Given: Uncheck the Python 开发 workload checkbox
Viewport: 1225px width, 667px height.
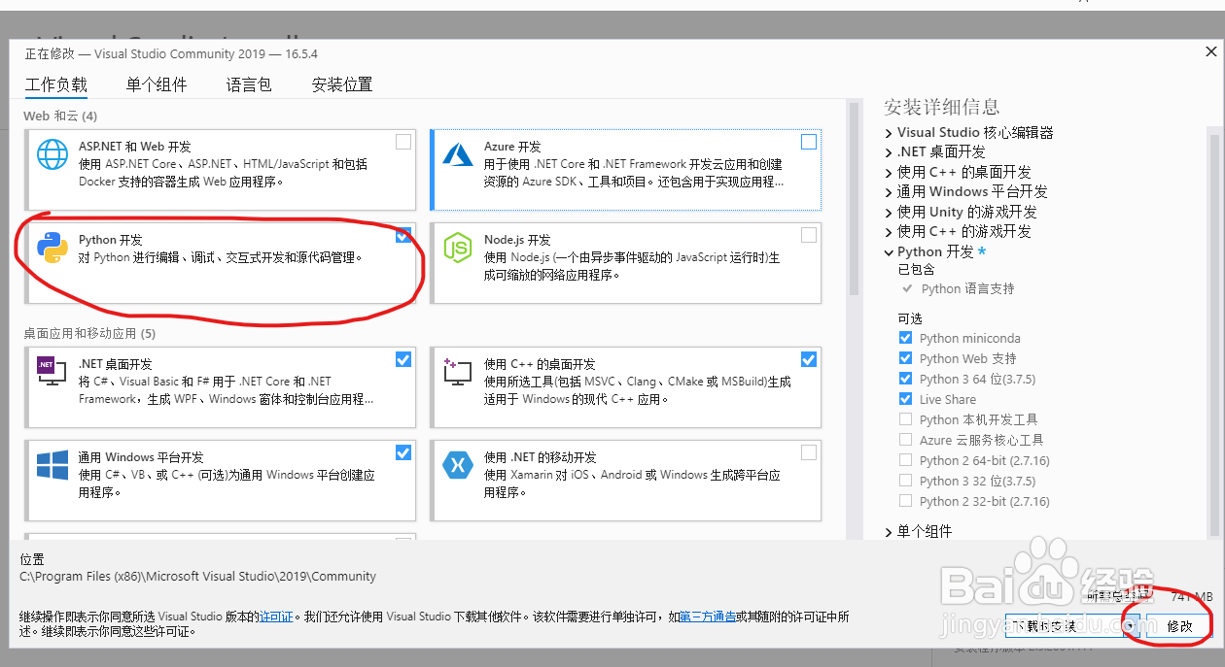Looking at the screenshot, I should pos(403,235).
